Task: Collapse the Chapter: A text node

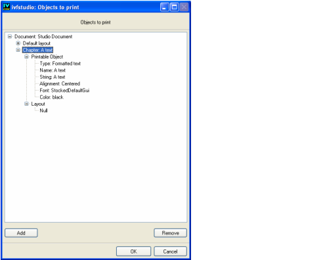Action: tap(18, 50)
